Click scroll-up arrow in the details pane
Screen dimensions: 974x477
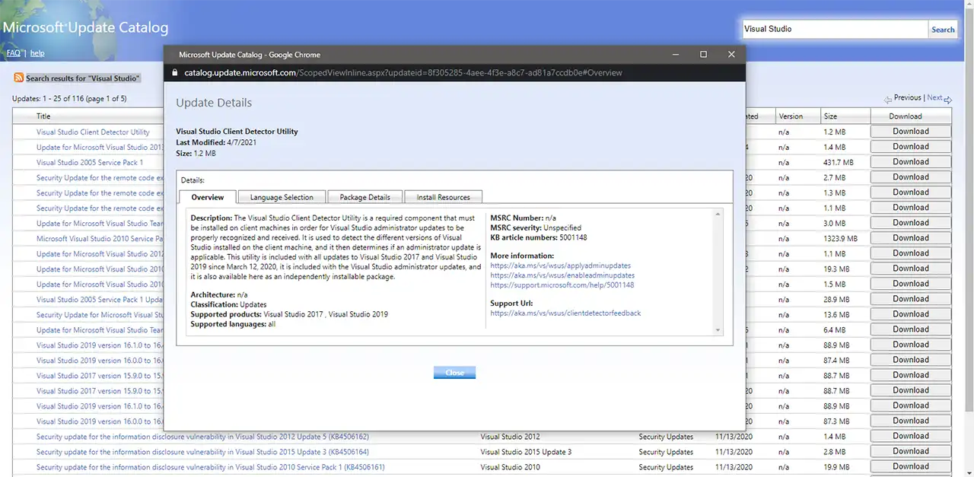718,215
